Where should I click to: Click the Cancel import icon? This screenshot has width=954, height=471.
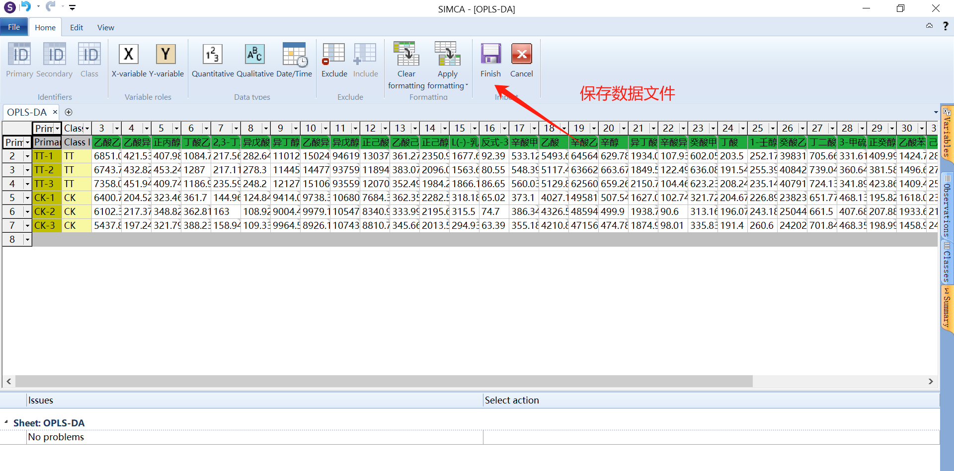[521, 55]
